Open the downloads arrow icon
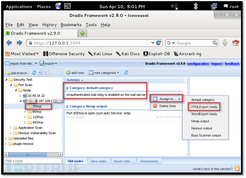The width and height of the screenshot is (246, 178). (x=225, y=43)
